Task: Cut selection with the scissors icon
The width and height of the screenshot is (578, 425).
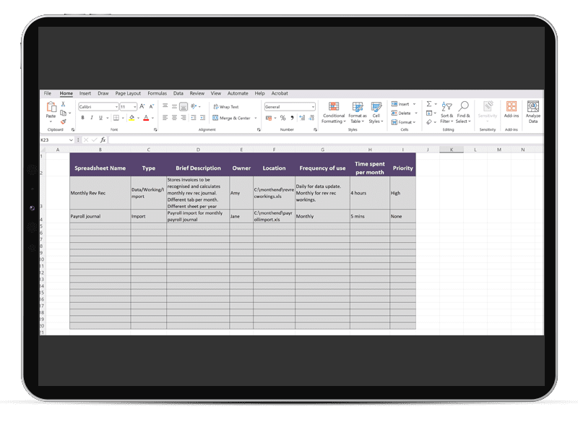Action: [x=63, y=104]
